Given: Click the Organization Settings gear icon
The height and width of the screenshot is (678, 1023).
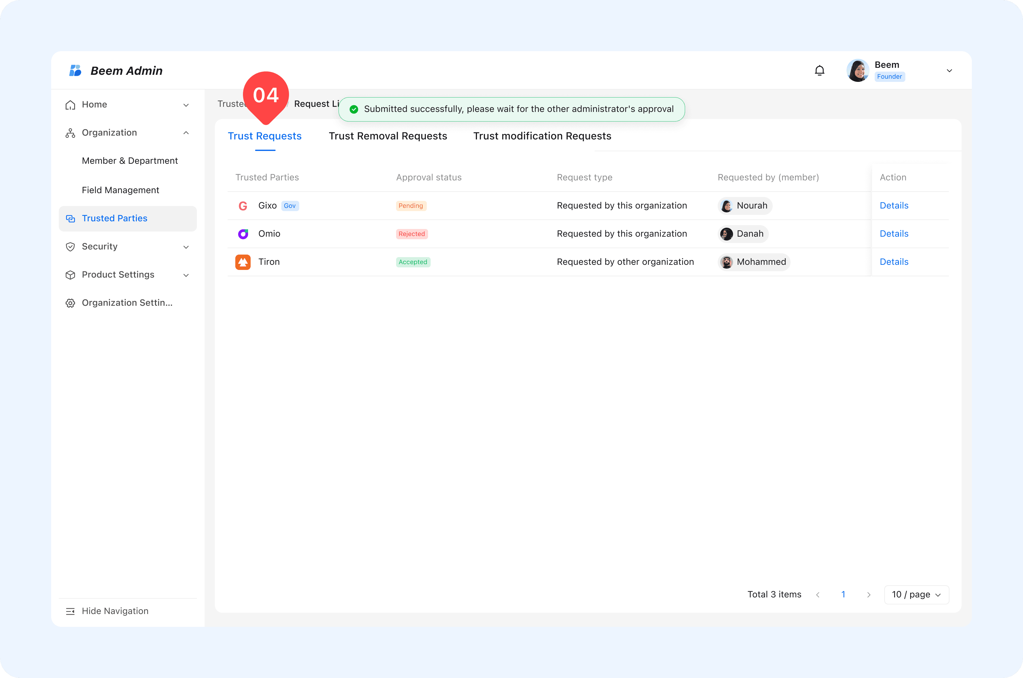Looking at the screenshot, I should coord(70,303).
